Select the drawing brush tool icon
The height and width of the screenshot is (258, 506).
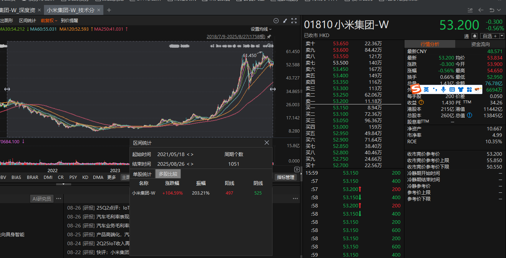pos(285,21)
